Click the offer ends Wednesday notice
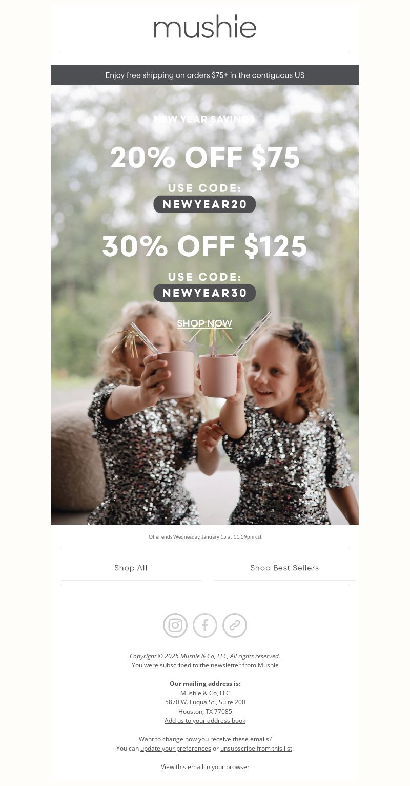Viewport: 410px width, 786px height. [205, 536]
